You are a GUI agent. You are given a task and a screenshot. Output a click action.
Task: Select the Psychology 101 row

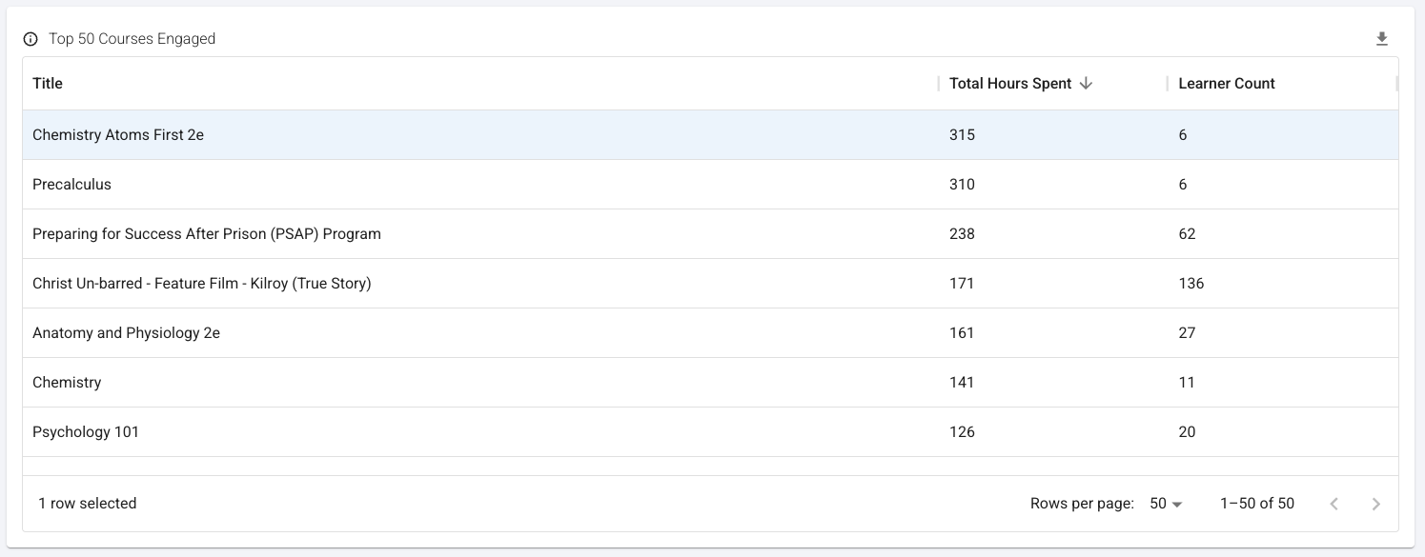pyautogui.click(x=86, y=432)
